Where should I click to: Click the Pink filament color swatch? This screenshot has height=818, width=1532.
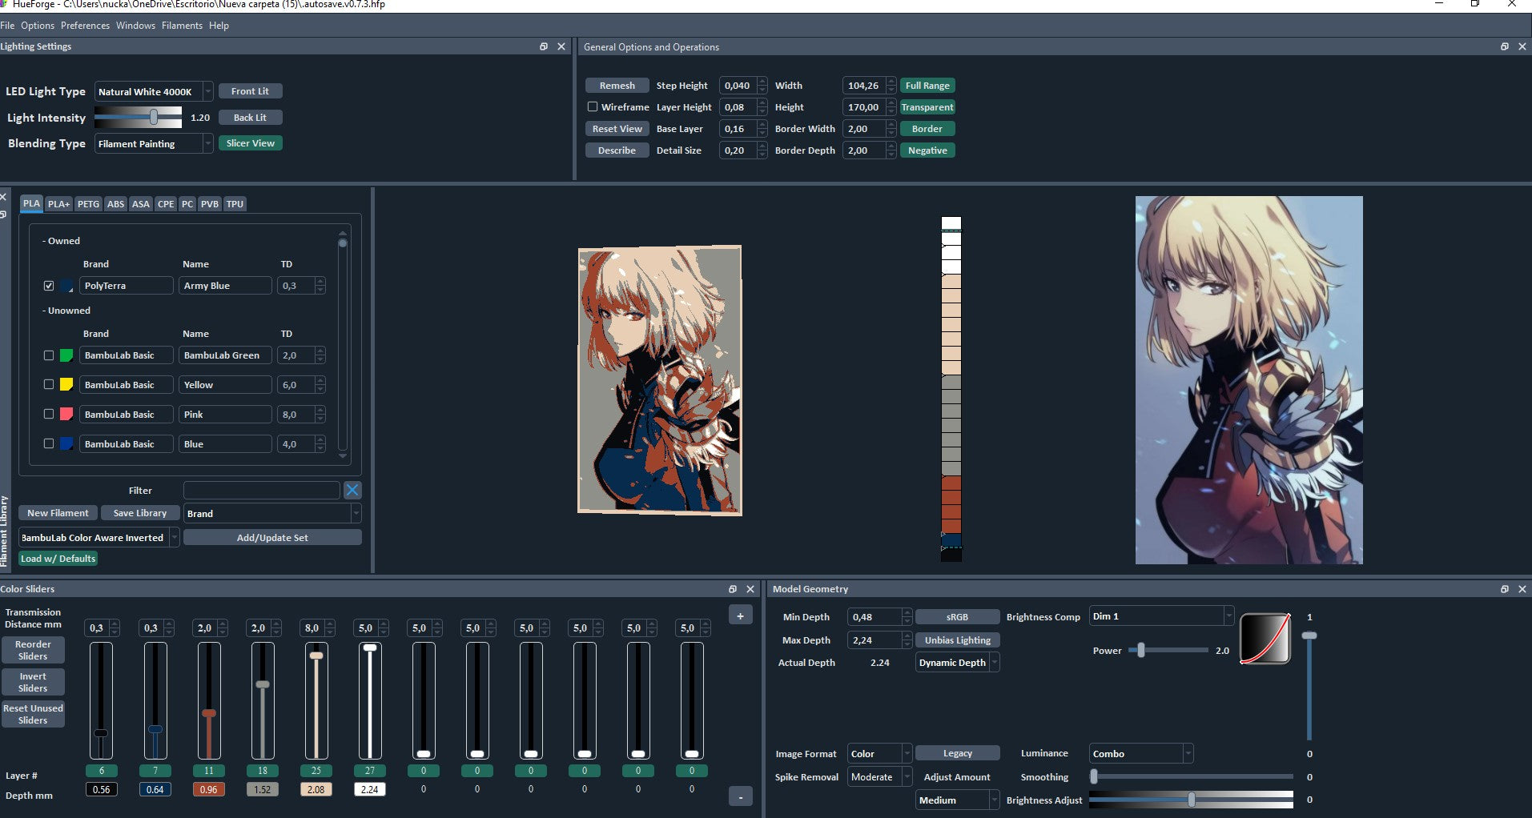[66, 415]
